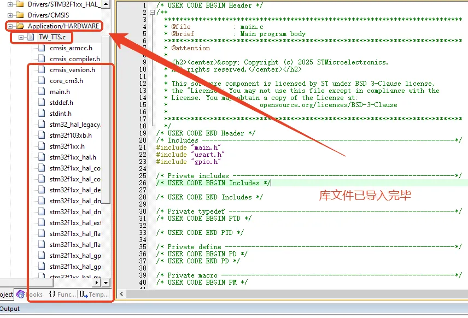Click the cmsis_armcc.h file icon

tap(42, 48)
